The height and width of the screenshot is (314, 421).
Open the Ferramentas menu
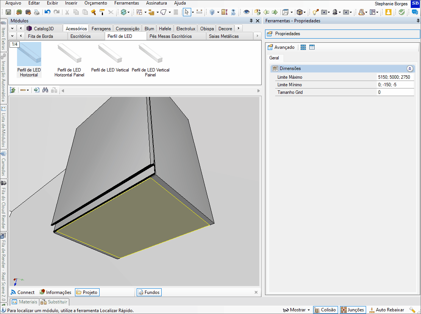pyautogui.click(x=127, y=3)
